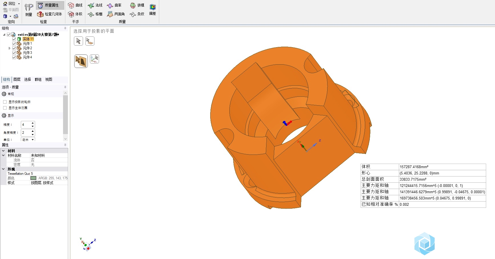
Task: Enable 显示主体范围 checkbox
Action: pyautogui.click(x=5, y=108)
